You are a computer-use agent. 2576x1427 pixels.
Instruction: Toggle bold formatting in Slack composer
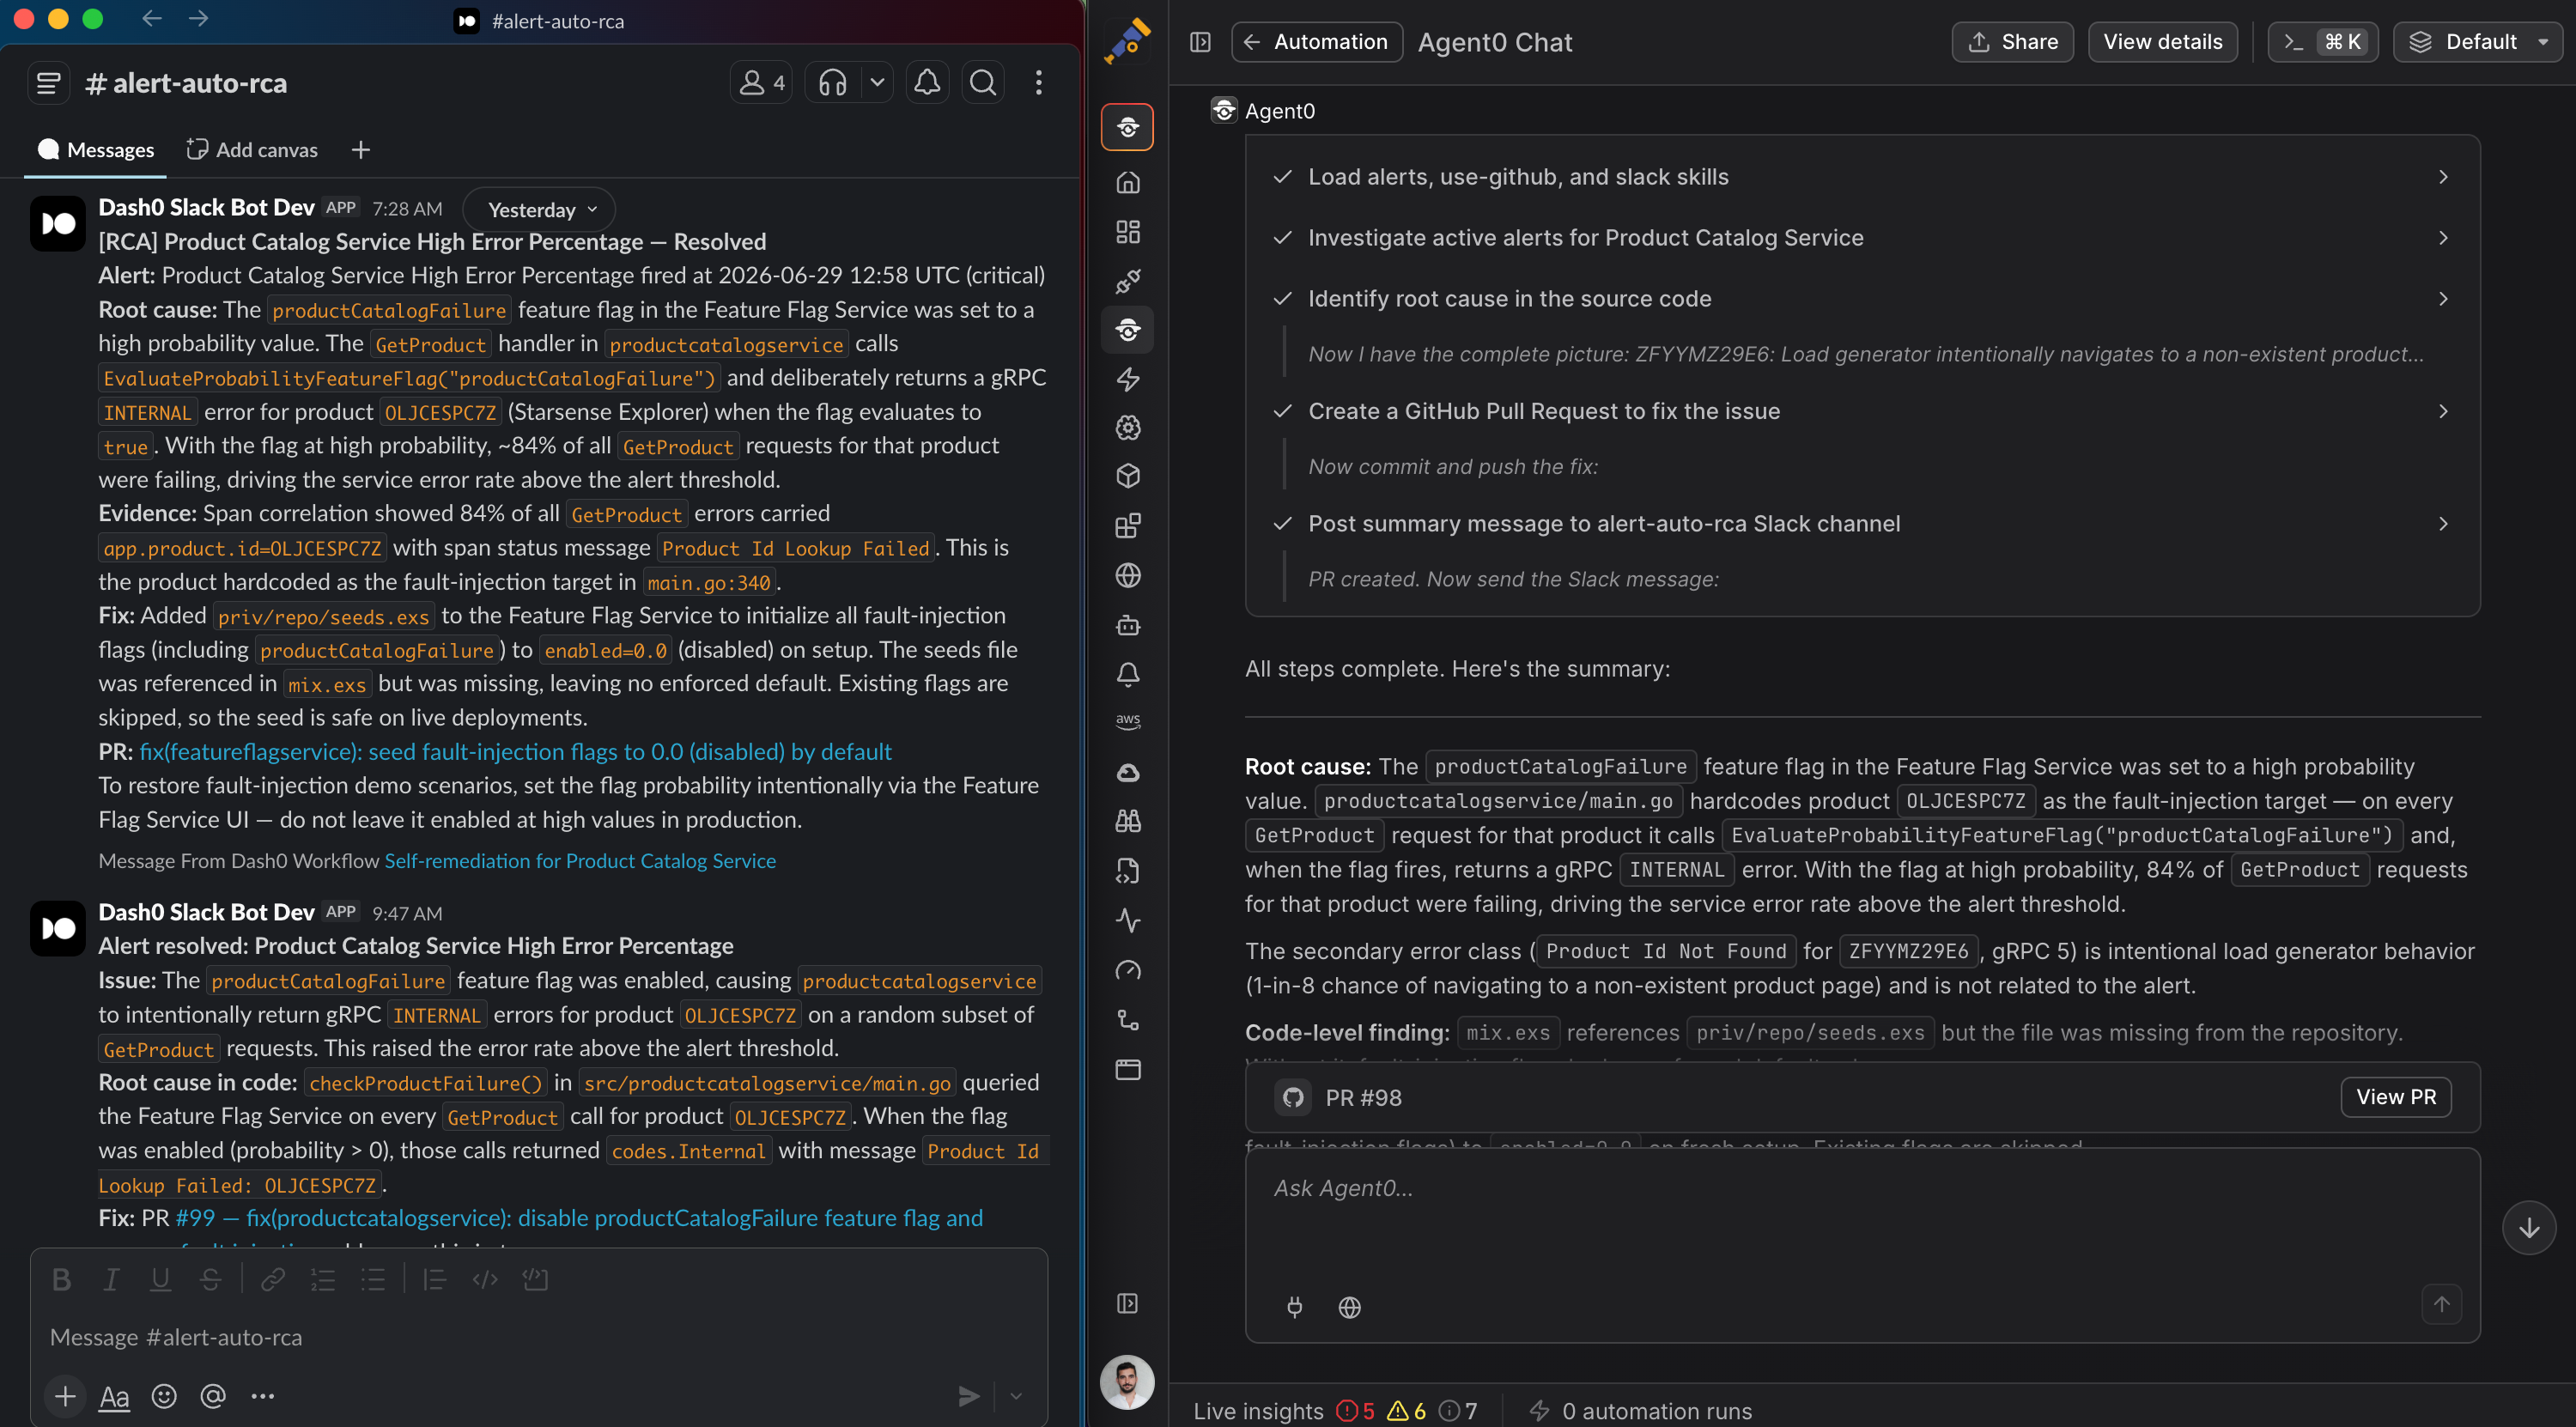click(61, 1279)
